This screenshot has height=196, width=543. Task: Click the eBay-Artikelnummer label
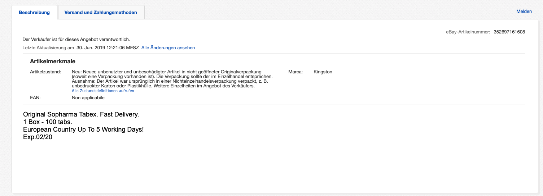point(468,32)
